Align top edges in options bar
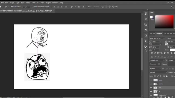 (72, 7)
